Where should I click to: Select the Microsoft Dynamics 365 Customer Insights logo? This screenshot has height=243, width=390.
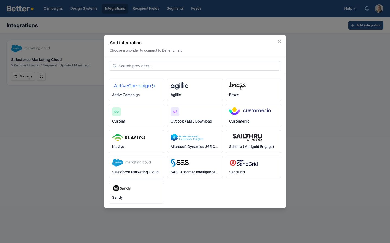click(x=187, y=137)
